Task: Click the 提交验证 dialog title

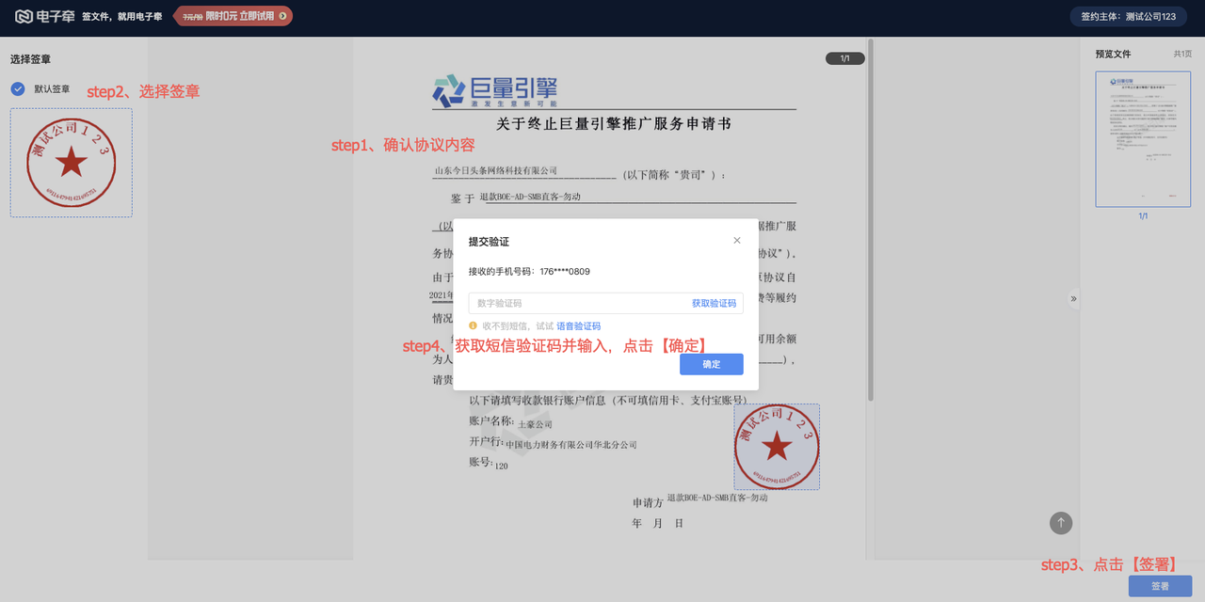Action: 489,242
